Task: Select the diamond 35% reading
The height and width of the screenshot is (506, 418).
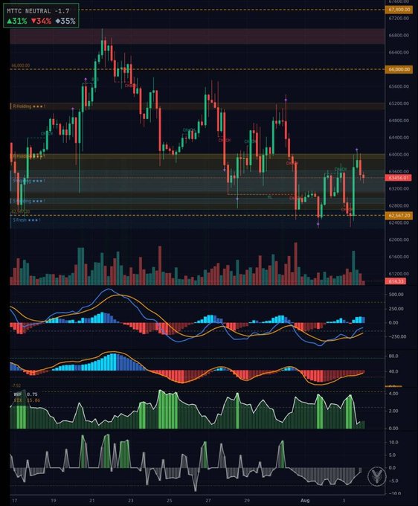Action: (x=65, y=22)
